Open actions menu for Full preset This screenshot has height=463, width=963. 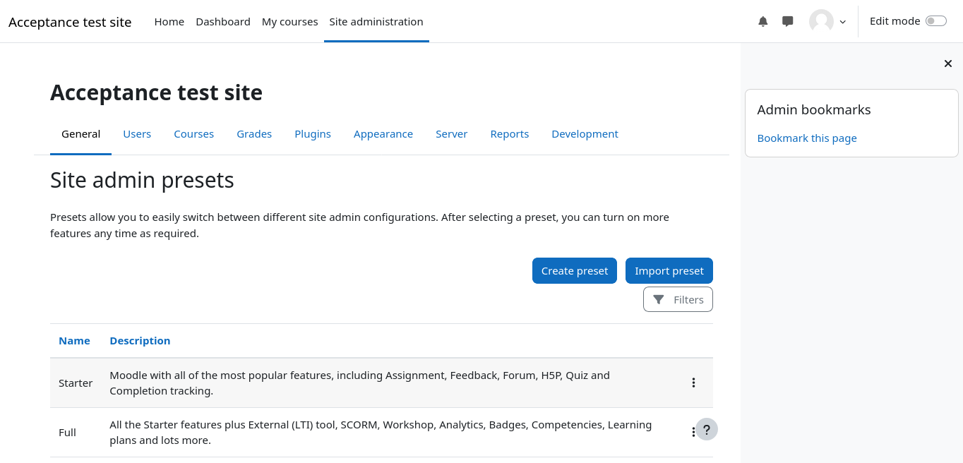(x=693, y=432)
